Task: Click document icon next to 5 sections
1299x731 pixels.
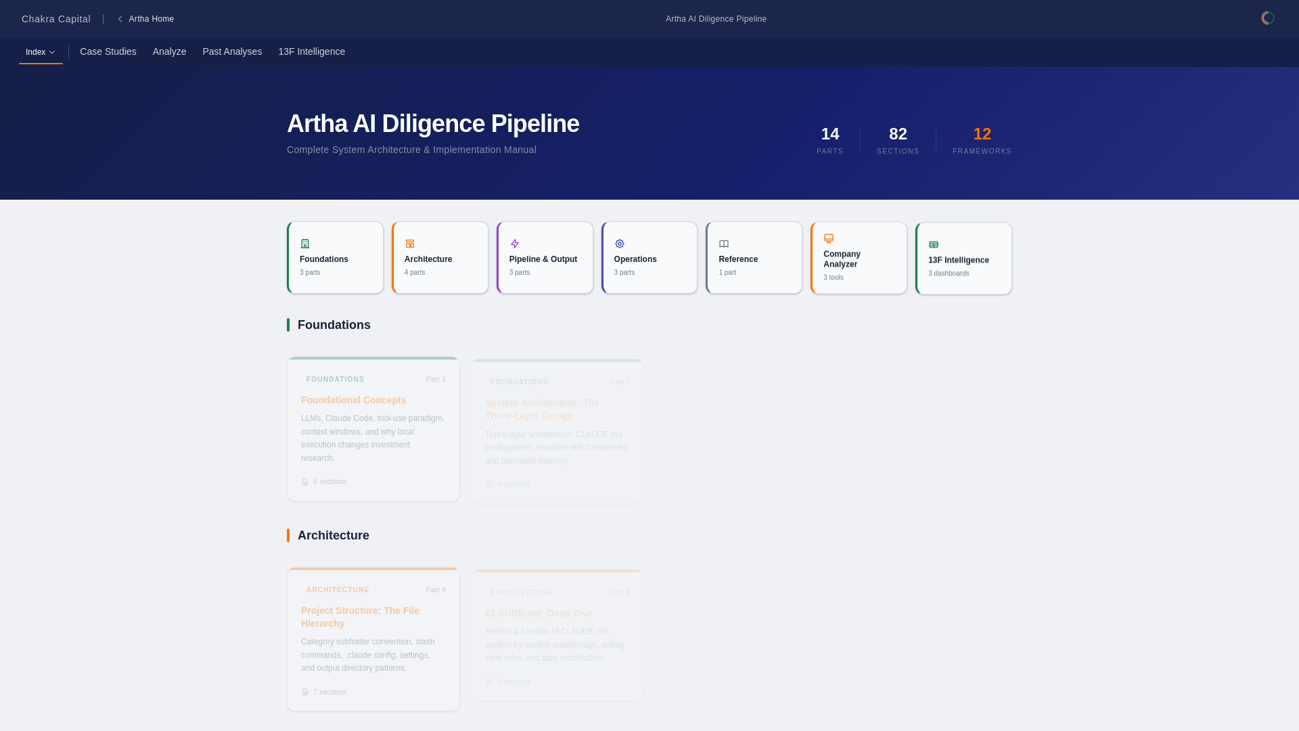Action: coord(305,482)
